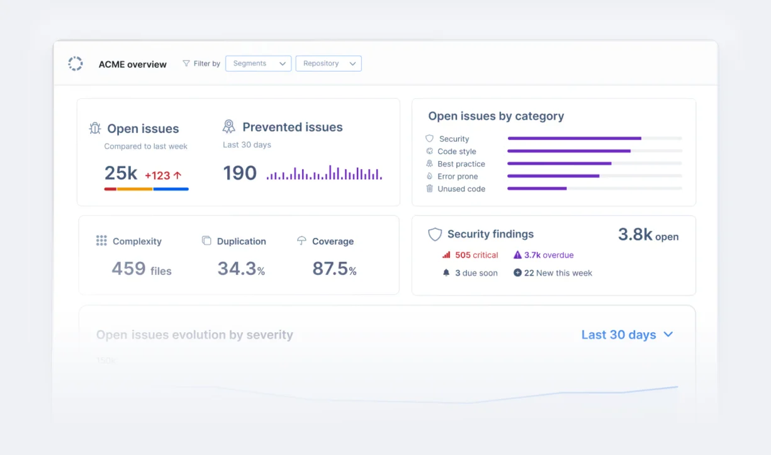
Task: Click the Best practice progress bar
Action: 595,164
